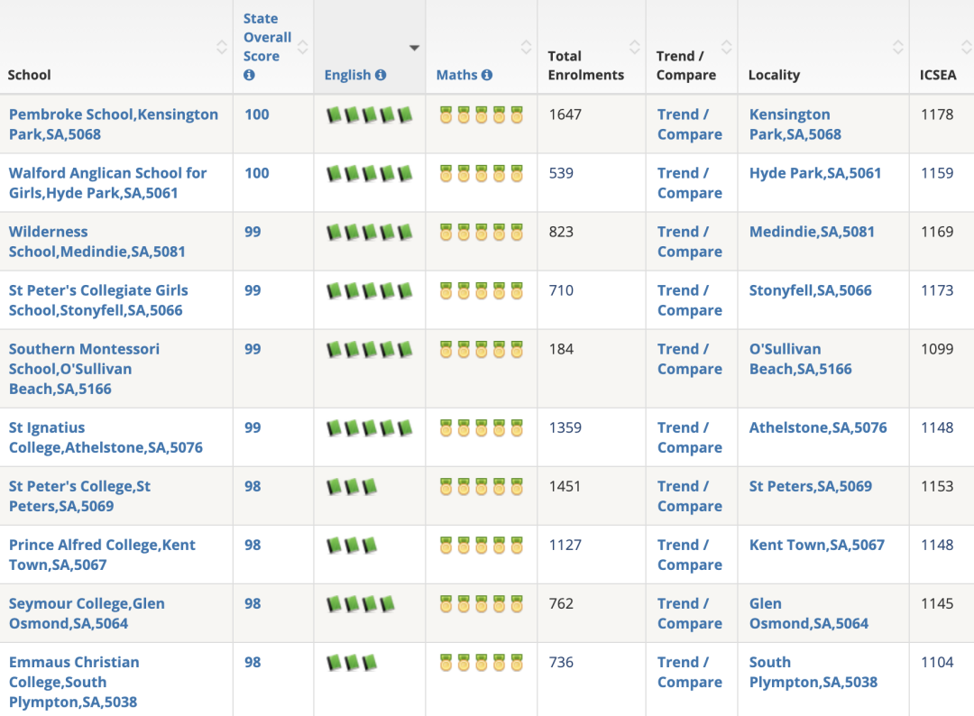974x716 pixels.
Task: Click the State Overall Score header link
Action: tap(267, 37)
